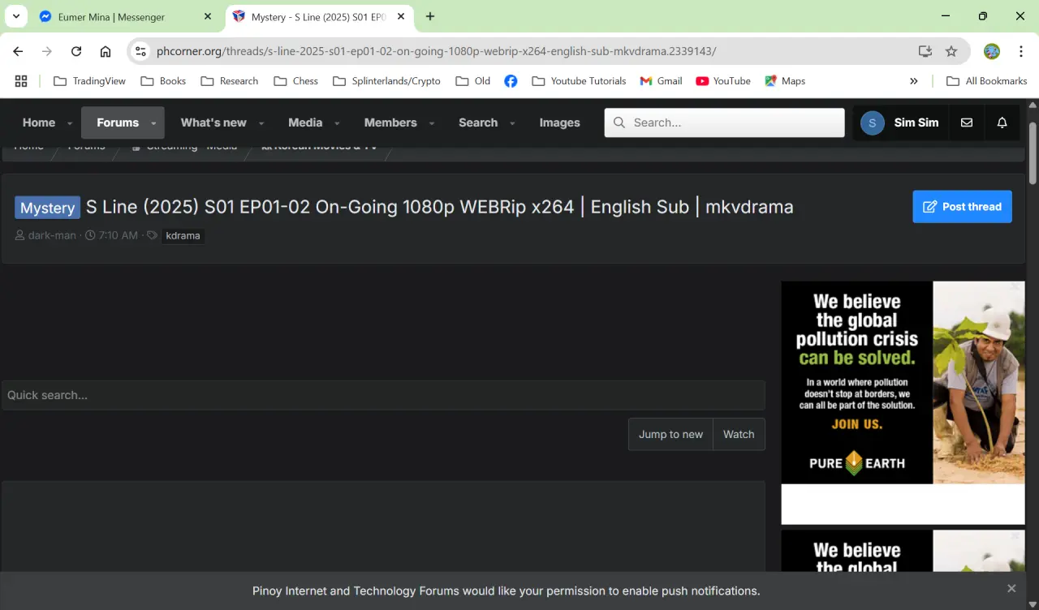This screenshot has width=1039, height=610.
Task: Expand the Members menu dropdown arrow
Action: [x=432, y=123]
